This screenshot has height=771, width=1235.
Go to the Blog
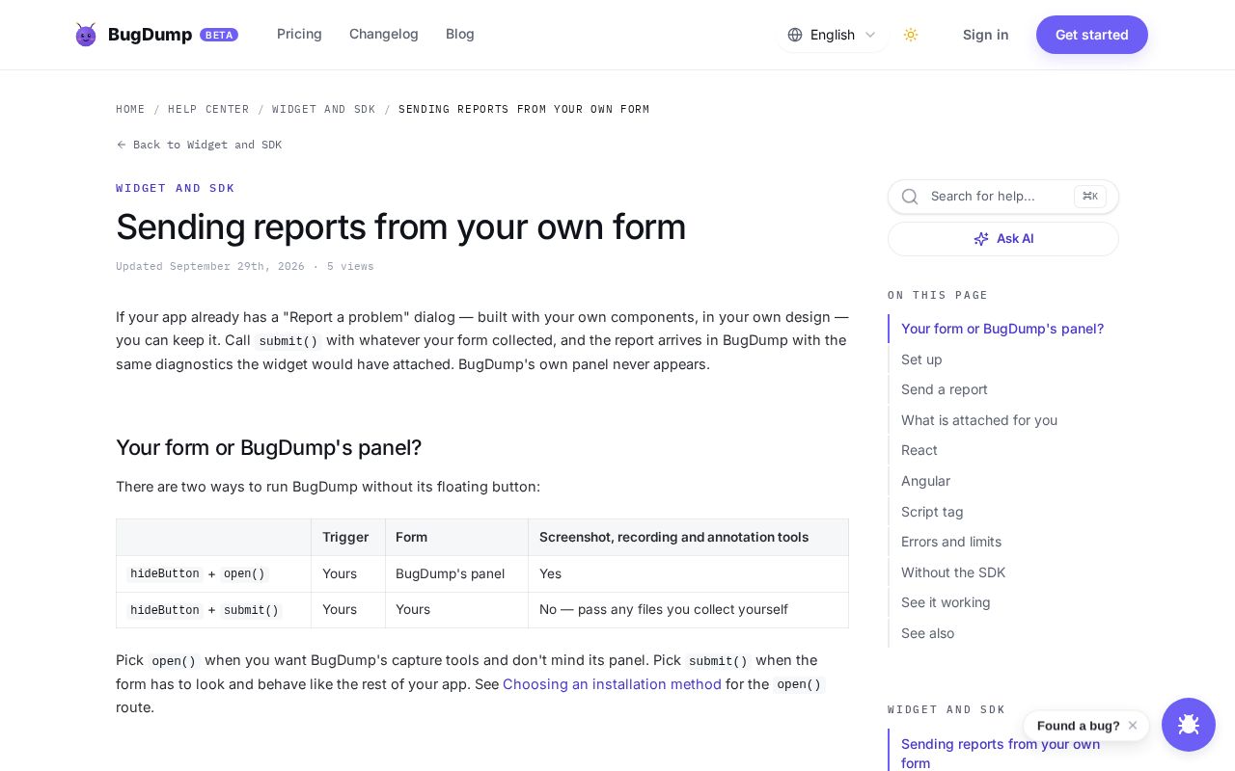pyautogui.click(x=460, y=35)
